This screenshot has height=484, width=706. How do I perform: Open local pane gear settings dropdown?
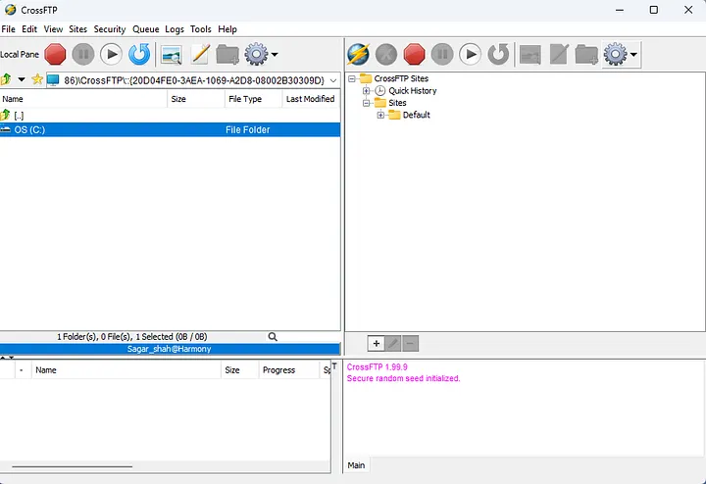point(261,55)
